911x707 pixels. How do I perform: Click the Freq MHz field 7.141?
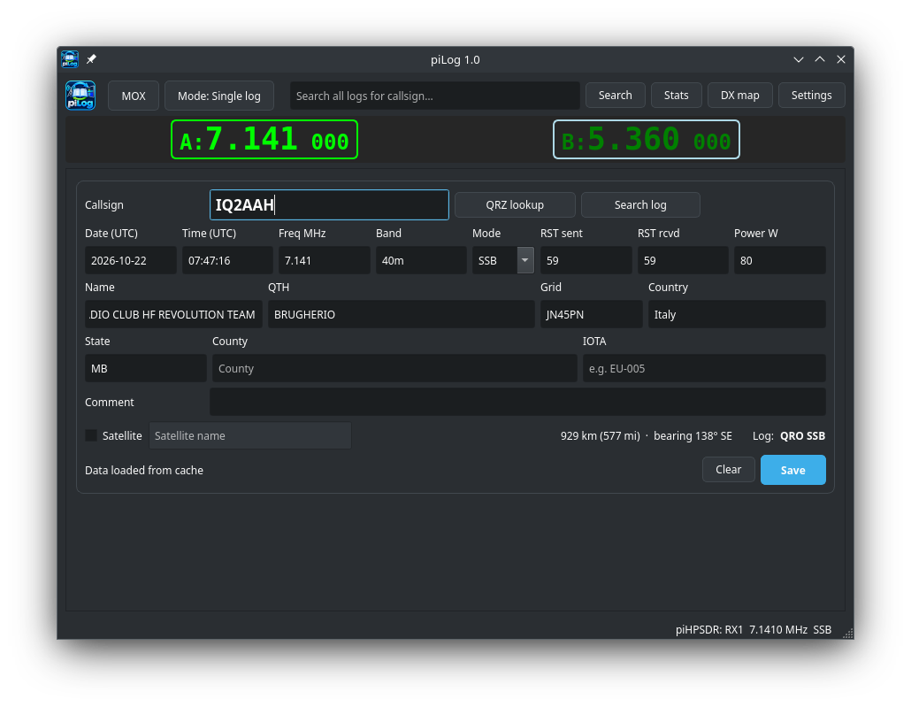(325, 260)
